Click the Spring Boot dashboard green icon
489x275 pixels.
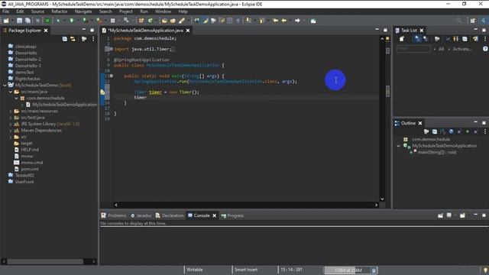click(47, 21)
